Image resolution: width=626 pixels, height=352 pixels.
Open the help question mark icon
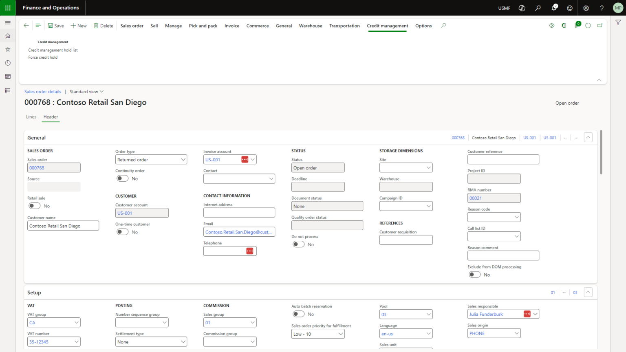tap(602, 8)
